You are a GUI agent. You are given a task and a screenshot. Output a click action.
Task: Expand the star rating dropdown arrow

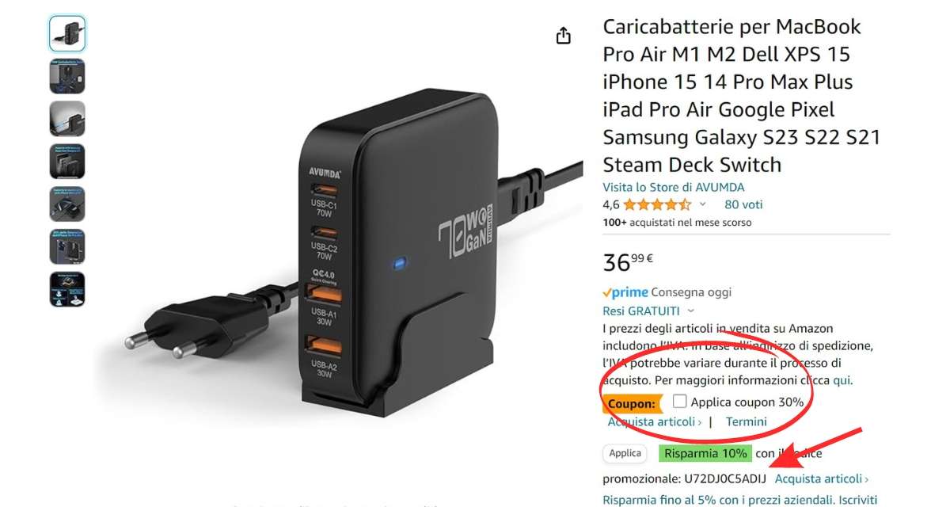(702, 204)
